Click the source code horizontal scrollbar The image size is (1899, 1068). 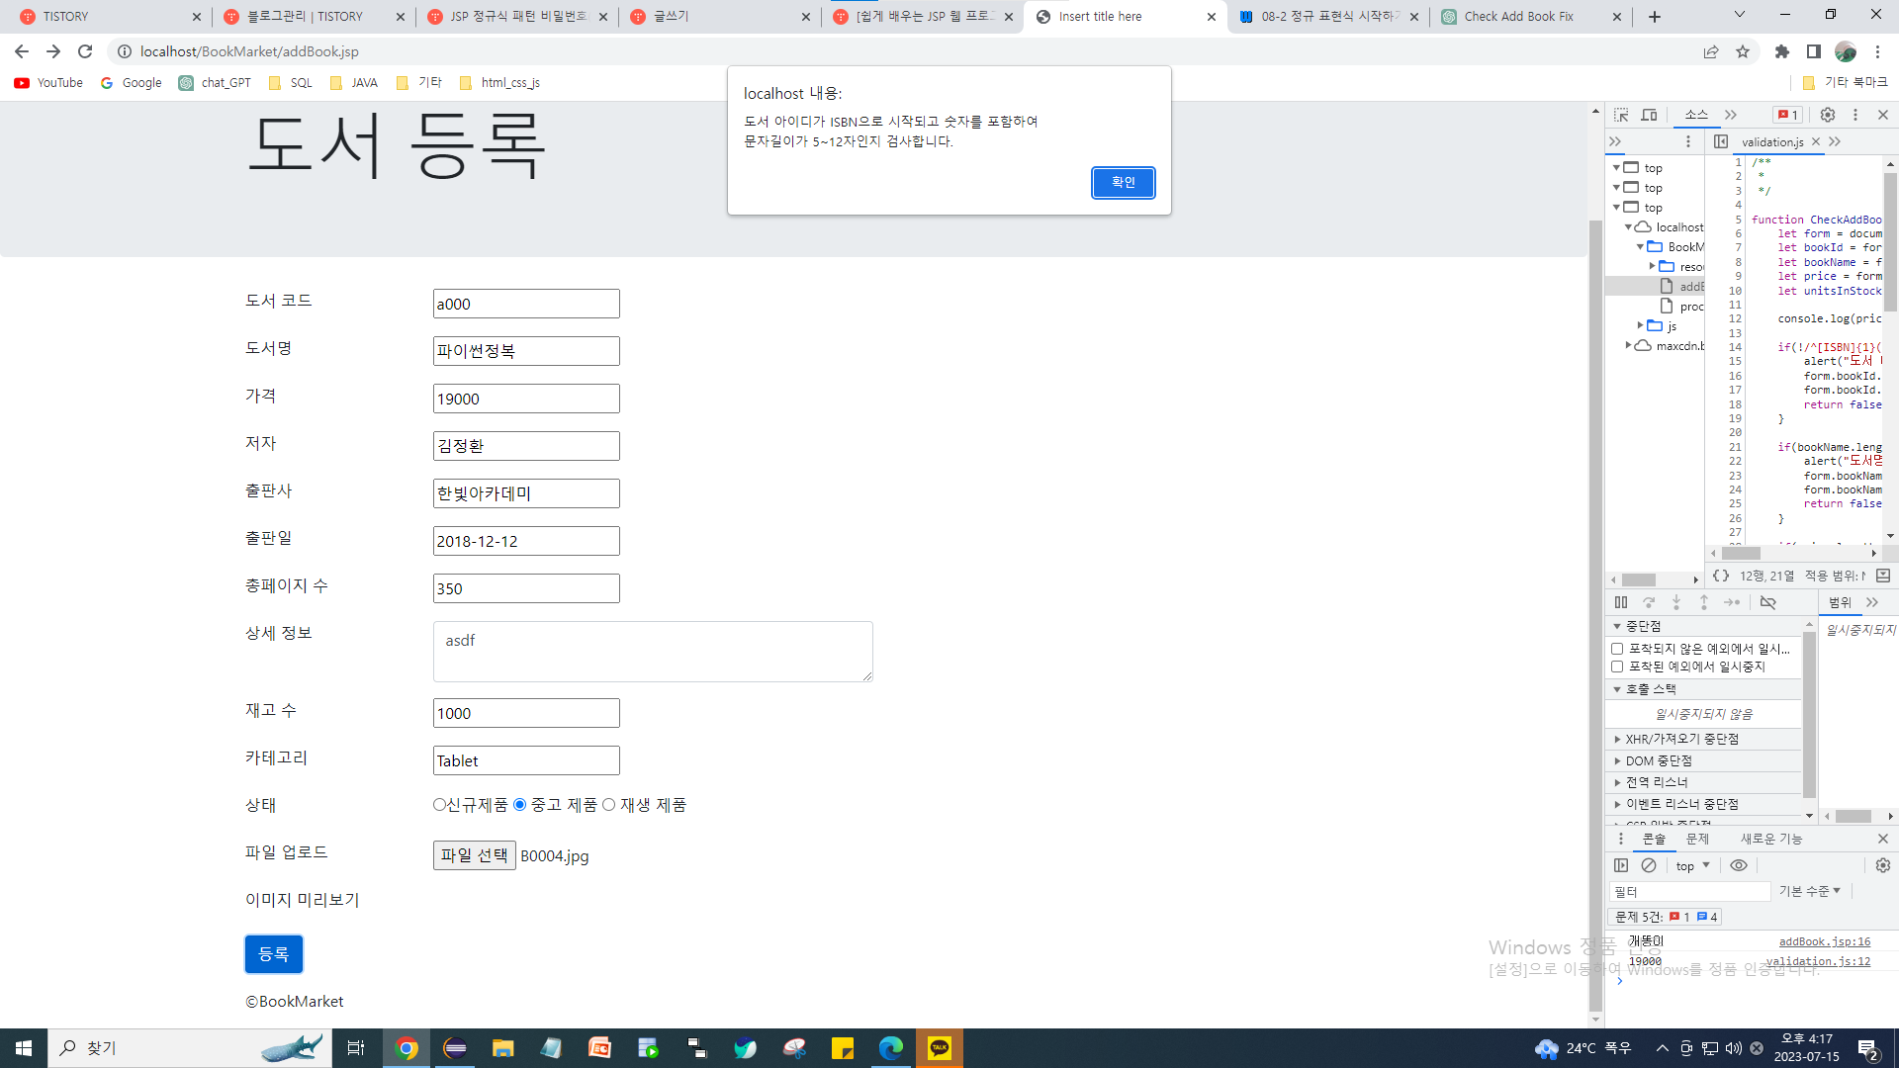(x=1741, y=554)
